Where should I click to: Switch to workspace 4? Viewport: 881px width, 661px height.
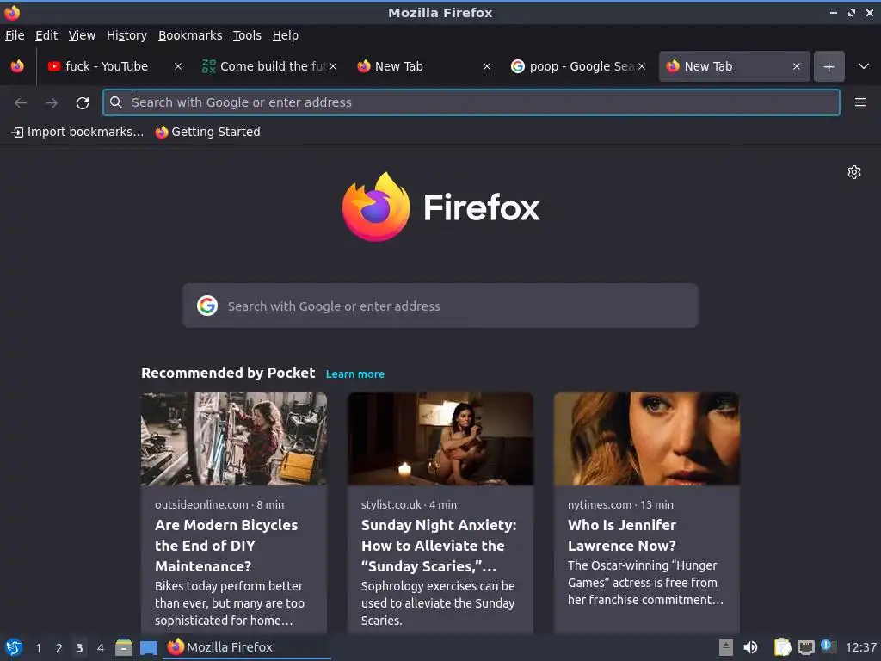click(x=101, y=648)
